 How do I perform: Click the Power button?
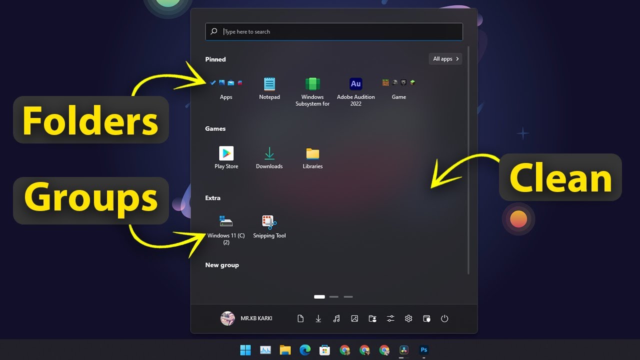[444, 318]
